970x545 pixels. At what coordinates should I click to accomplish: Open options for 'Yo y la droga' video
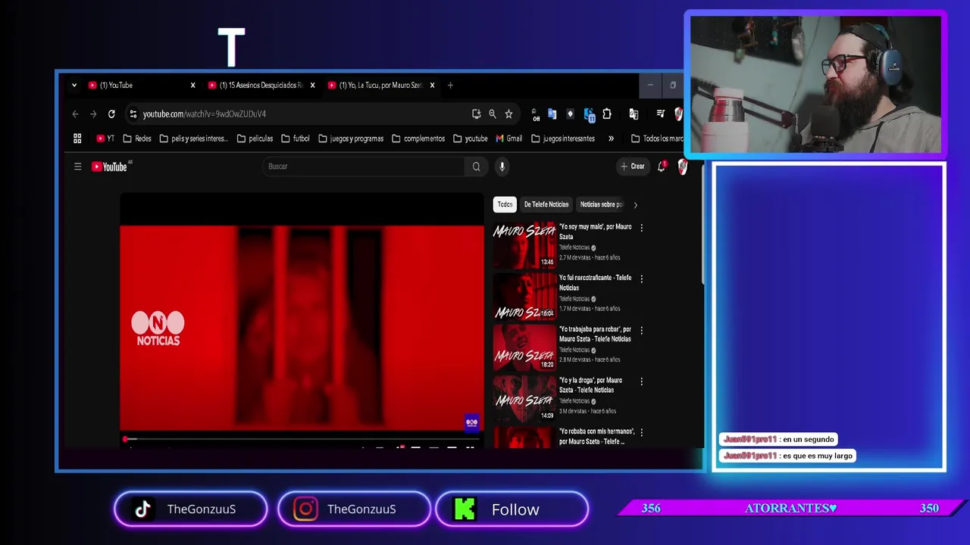641,381
